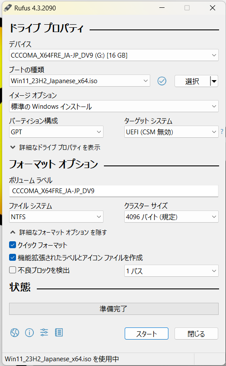Click the スタート button
The image size is (226, 366).
146,334
